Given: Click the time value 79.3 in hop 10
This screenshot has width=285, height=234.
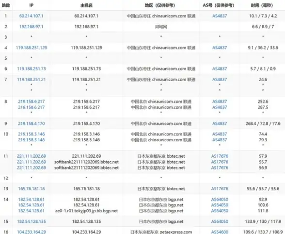Looking at the screenshot, I should [263, 140].
